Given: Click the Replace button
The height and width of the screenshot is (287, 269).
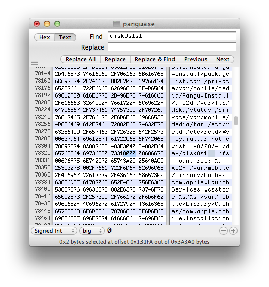Looking at the screenshot, I should [x=115, y=59].
